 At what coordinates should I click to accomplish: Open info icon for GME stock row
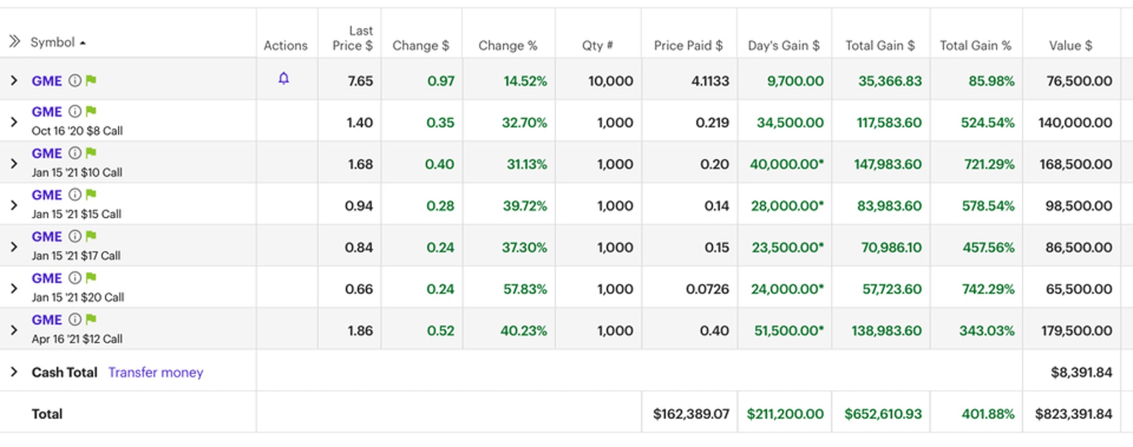pos(75,80)
